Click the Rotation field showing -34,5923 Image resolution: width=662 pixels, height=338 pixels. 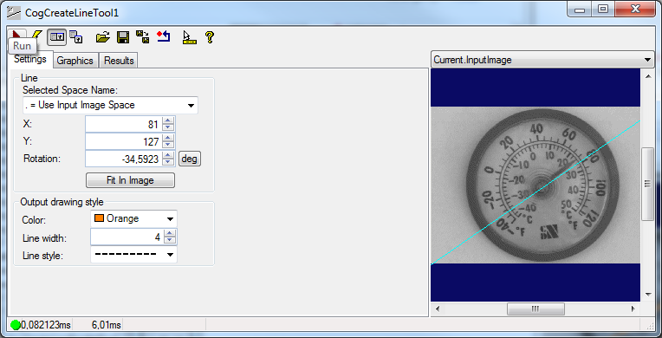click(x=124, y=159)
